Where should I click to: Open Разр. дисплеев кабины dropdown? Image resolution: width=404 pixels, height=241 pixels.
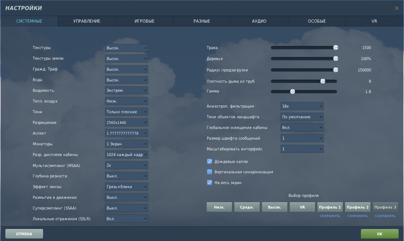[x=126, y=155]
